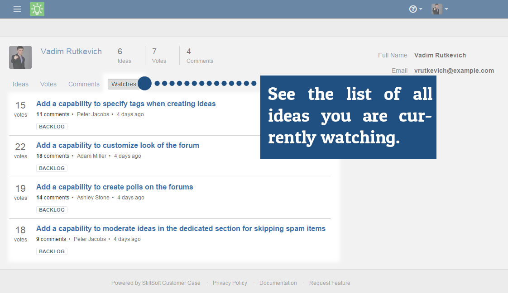Click the 4 Comments counter

coord(200,56)
